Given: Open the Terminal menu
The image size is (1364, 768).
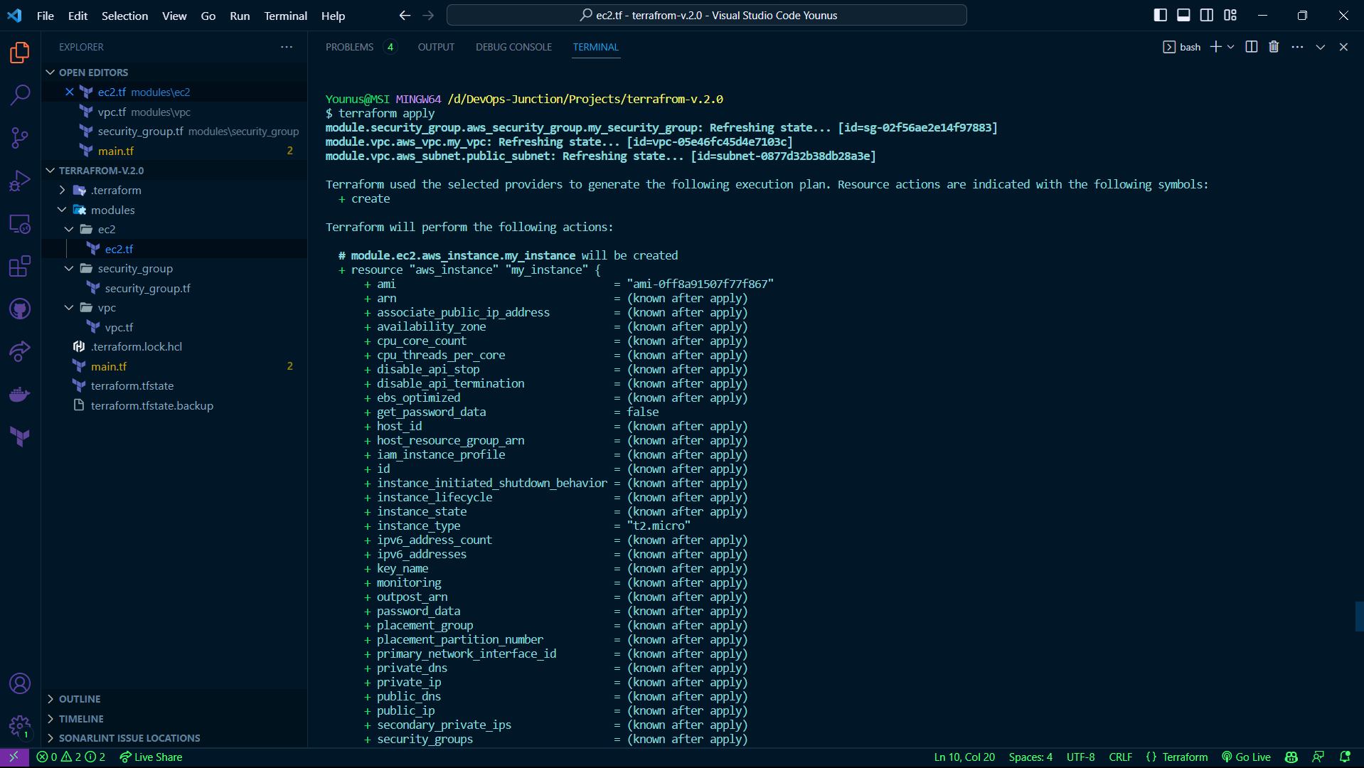Looking at the screenshot, I should click(x=284, y=15).
